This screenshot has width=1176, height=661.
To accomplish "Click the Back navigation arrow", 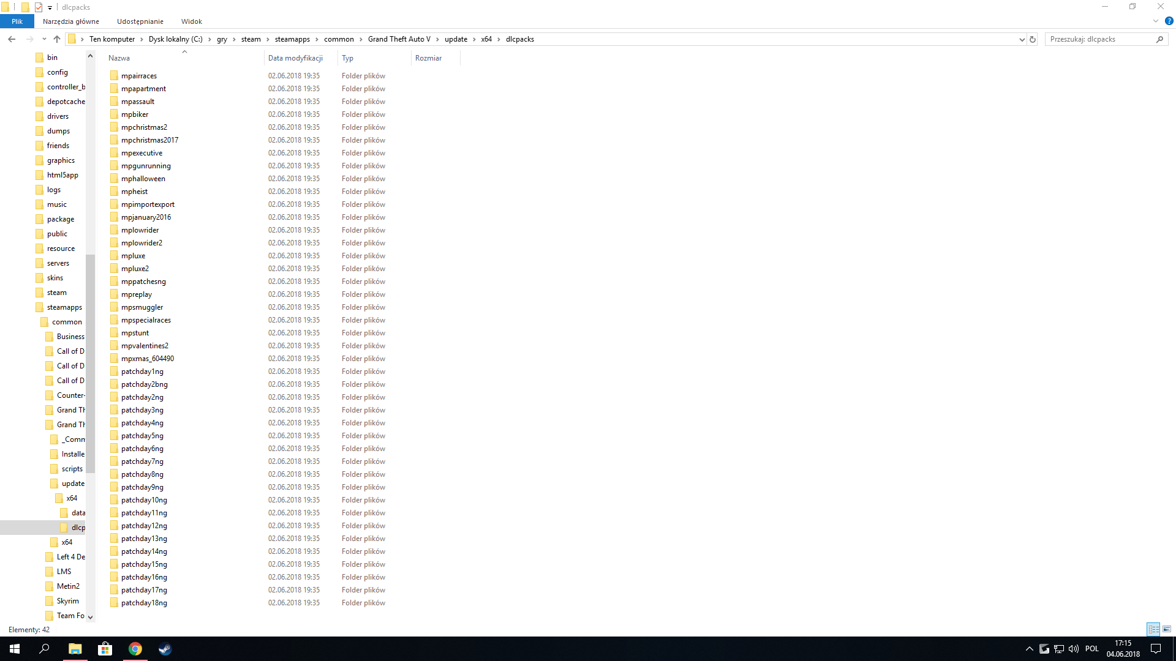I will [12, 39].
